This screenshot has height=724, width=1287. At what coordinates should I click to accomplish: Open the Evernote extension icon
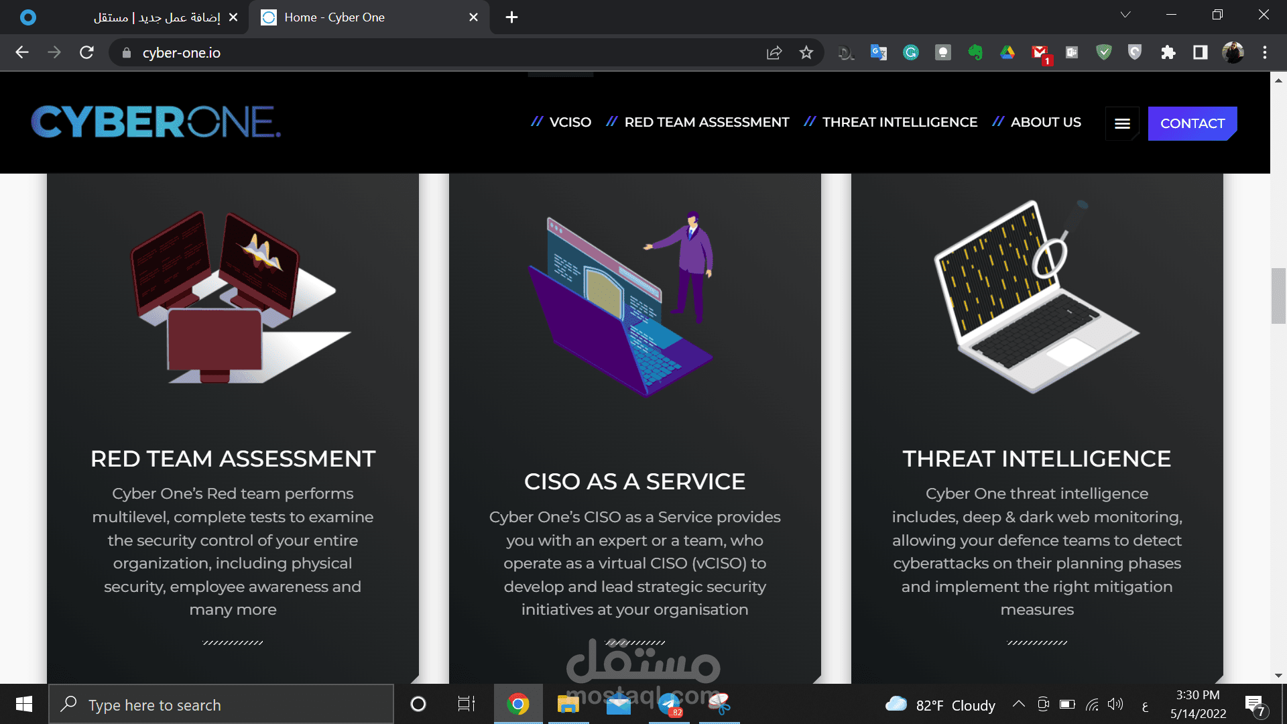(975, 52)
